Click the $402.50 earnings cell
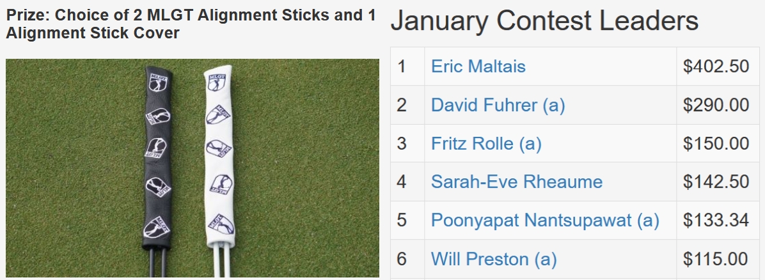 click(x=716, y=66)
